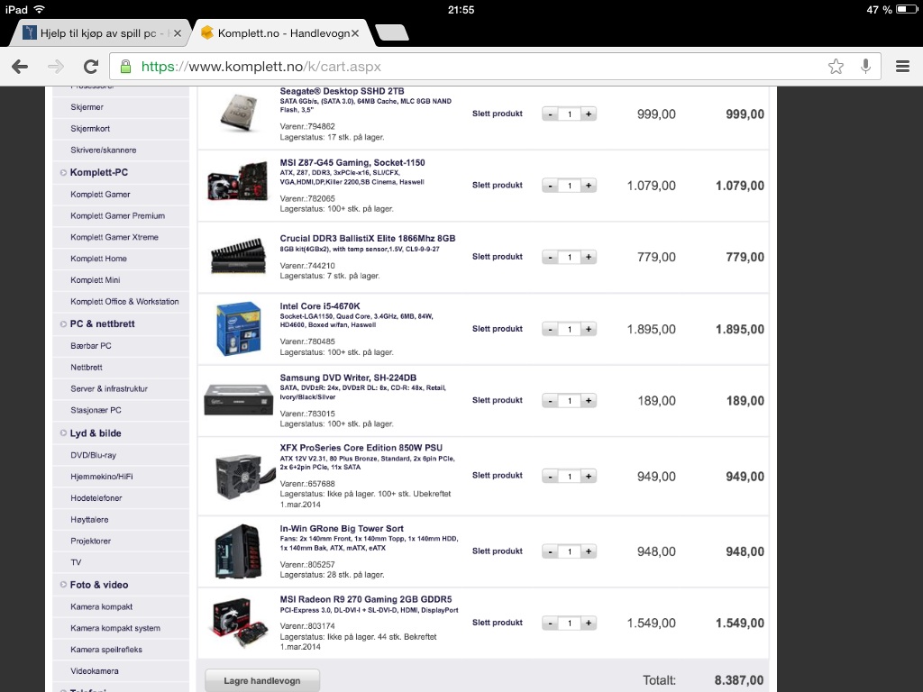This screenshot has width=923, height=692.
Task: Click the MSI Radeon R9 270 thumbnail
Action: tap(238, 623)
